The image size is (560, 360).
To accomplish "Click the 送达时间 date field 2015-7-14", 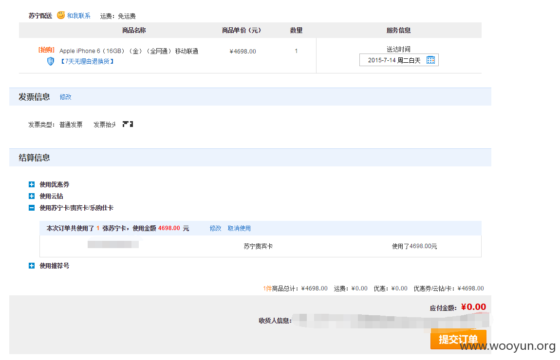I will coord(398,60).
